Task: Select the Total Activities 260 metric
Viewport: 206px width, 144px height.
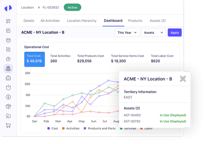Action: 60,58
